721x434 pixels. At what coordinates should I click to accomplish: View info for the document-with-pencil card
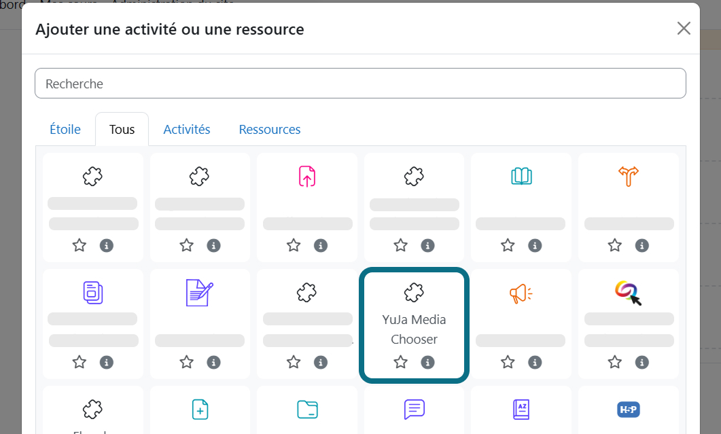click(x=213, y=362)
